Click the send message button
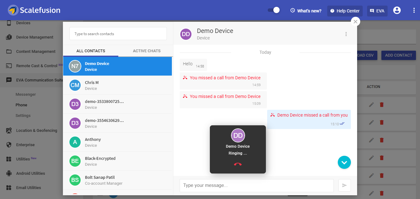Viewport: 420px width, 199px height. click(345, 185)
